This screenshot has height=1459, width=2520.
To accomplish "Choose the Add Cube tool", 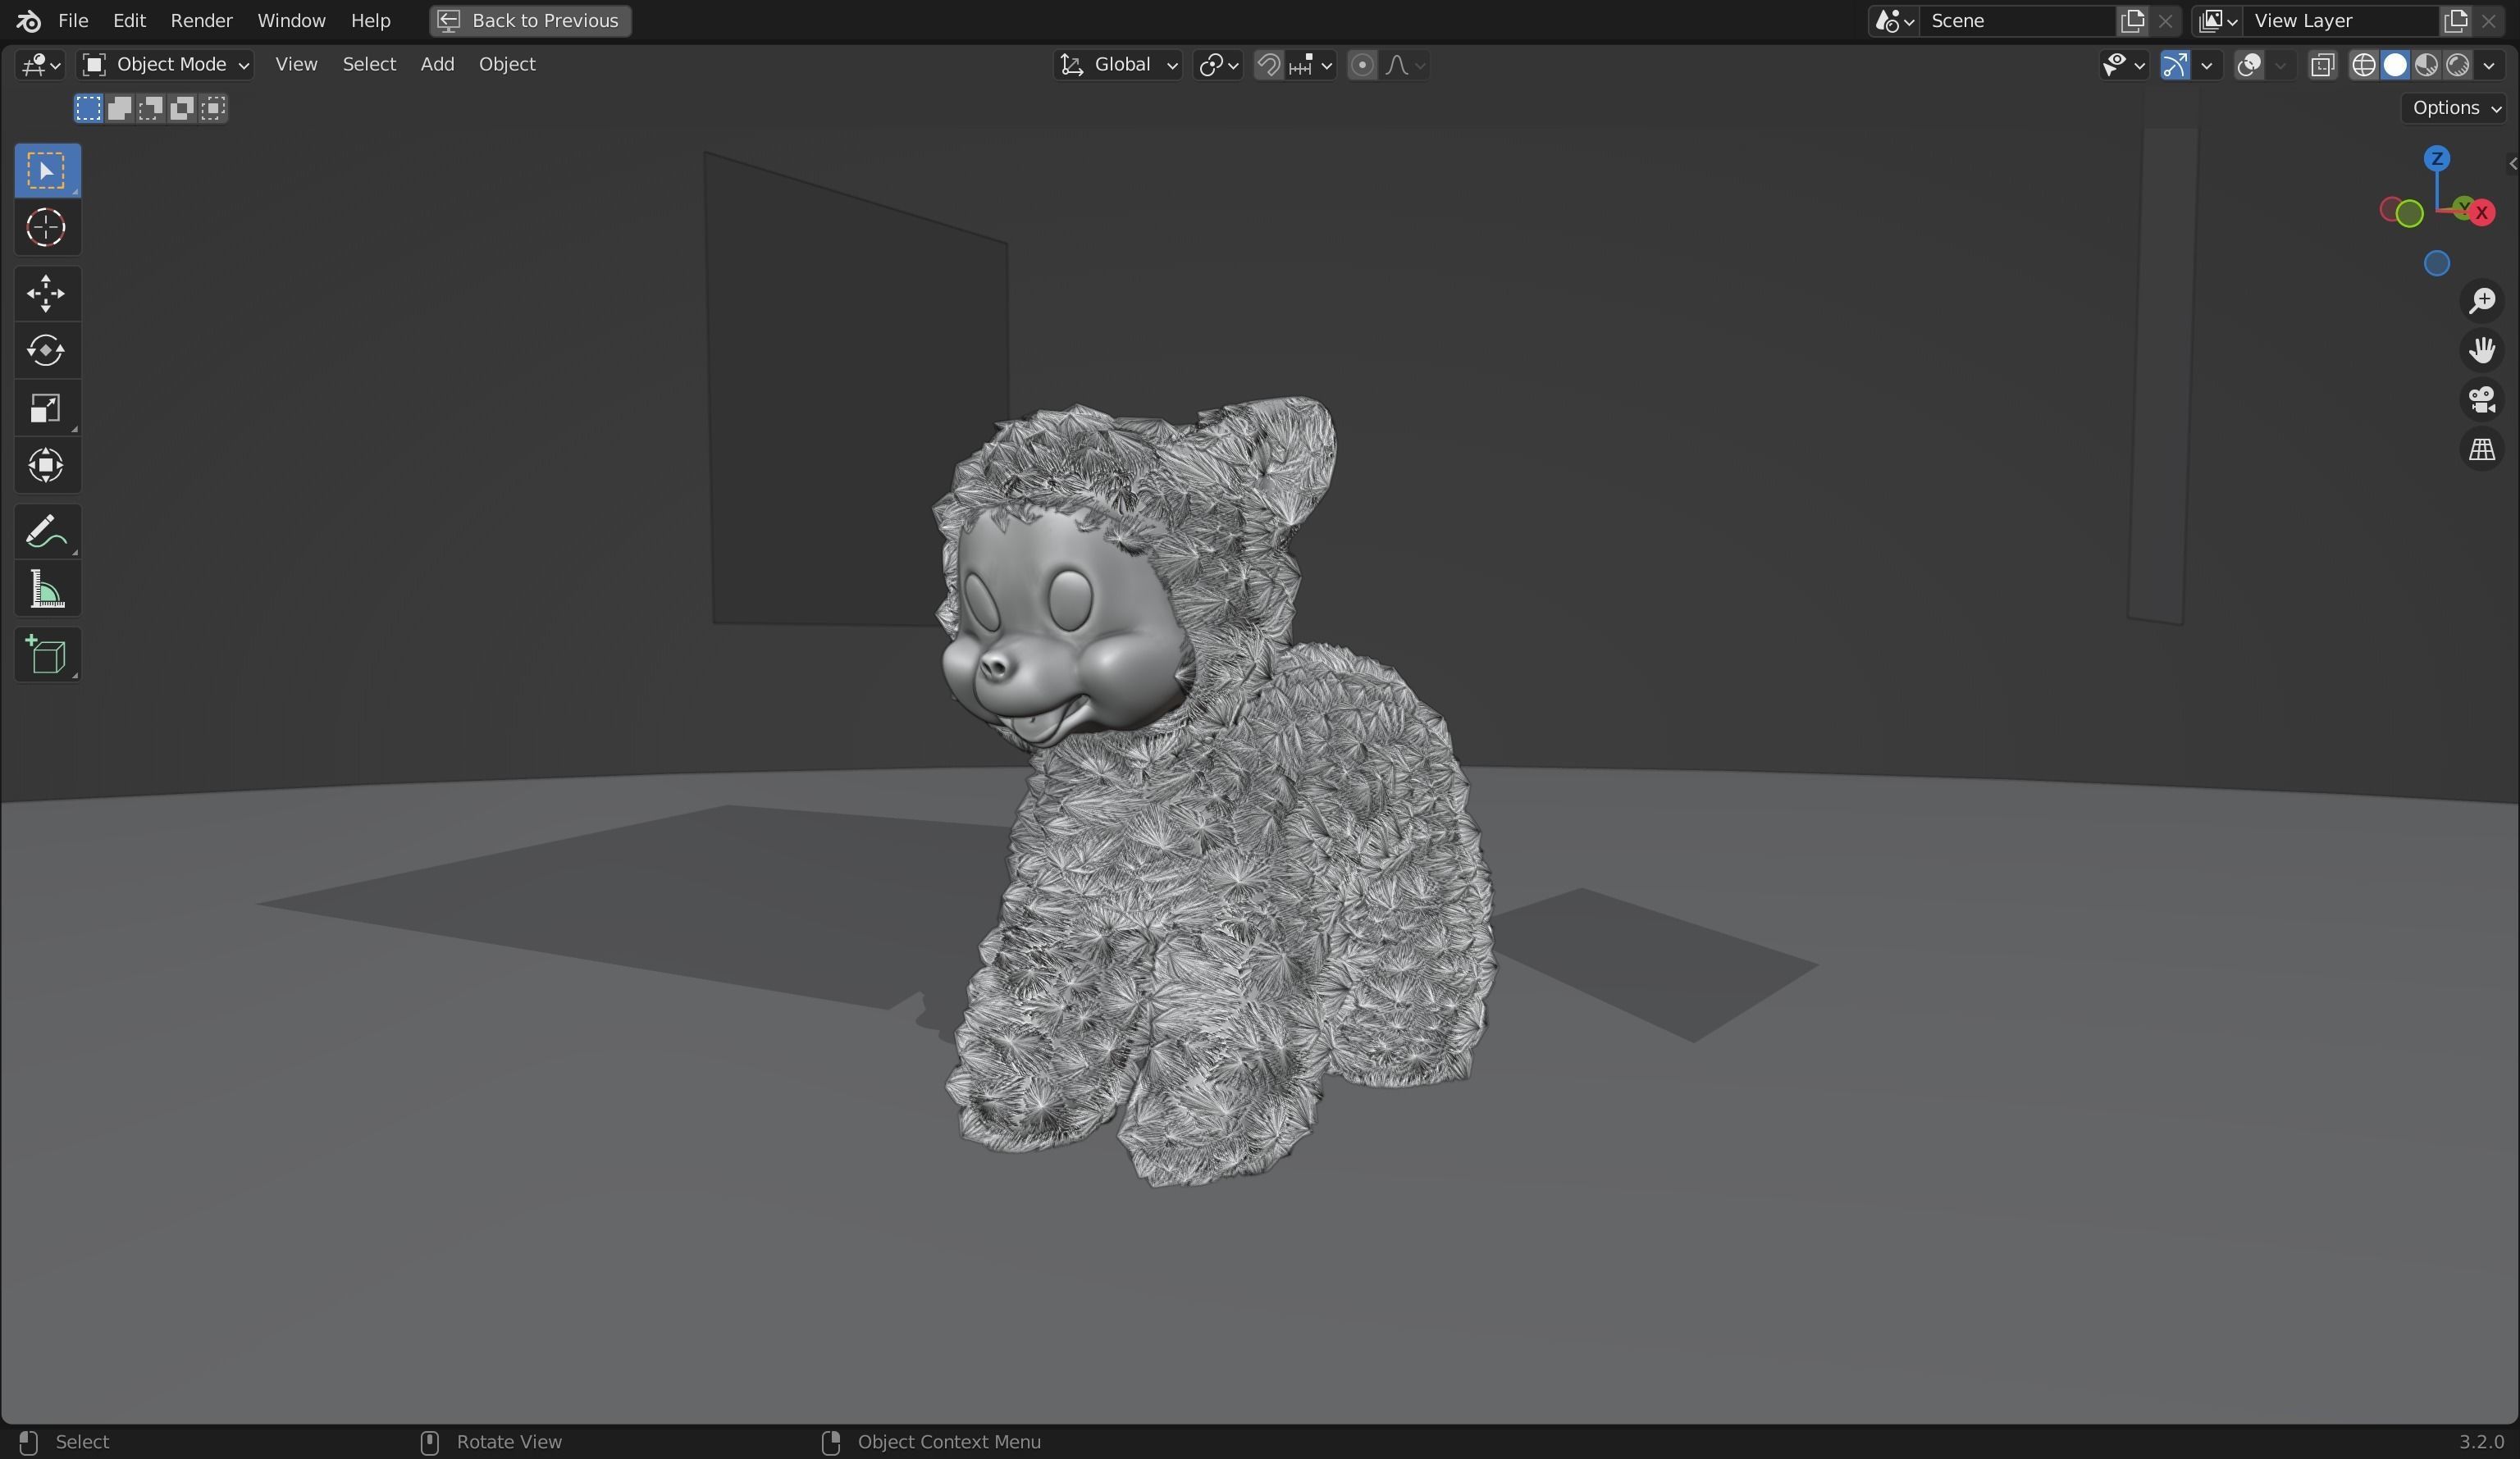I will pyautogui.click(x=47, y=655).
